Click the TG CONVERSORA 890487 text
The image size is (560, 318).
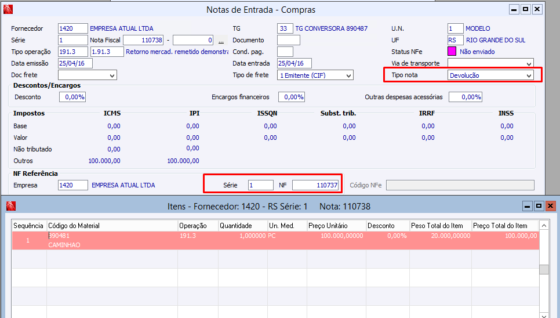[331, 28]
